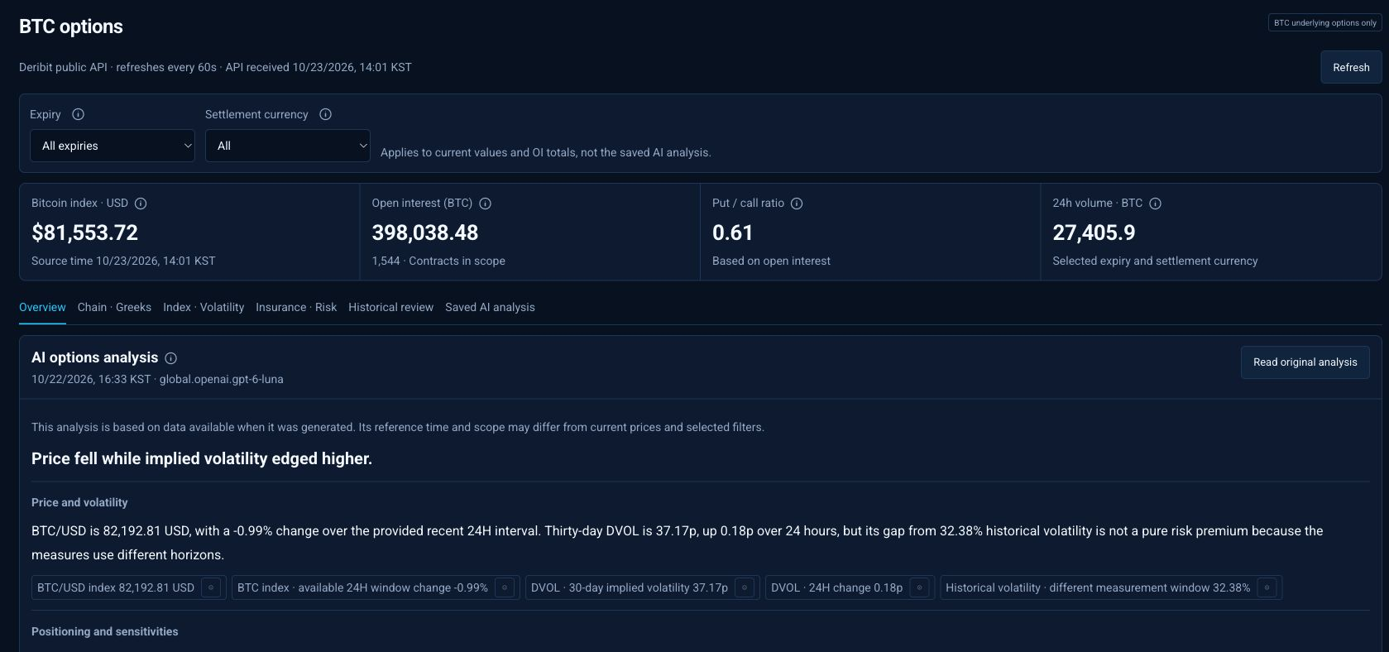The height and width of the screenshot is (652, 1389).
Task: Click the note Applies to current values and OI totals
Action: pyautogui.click(x=546, y=152)
